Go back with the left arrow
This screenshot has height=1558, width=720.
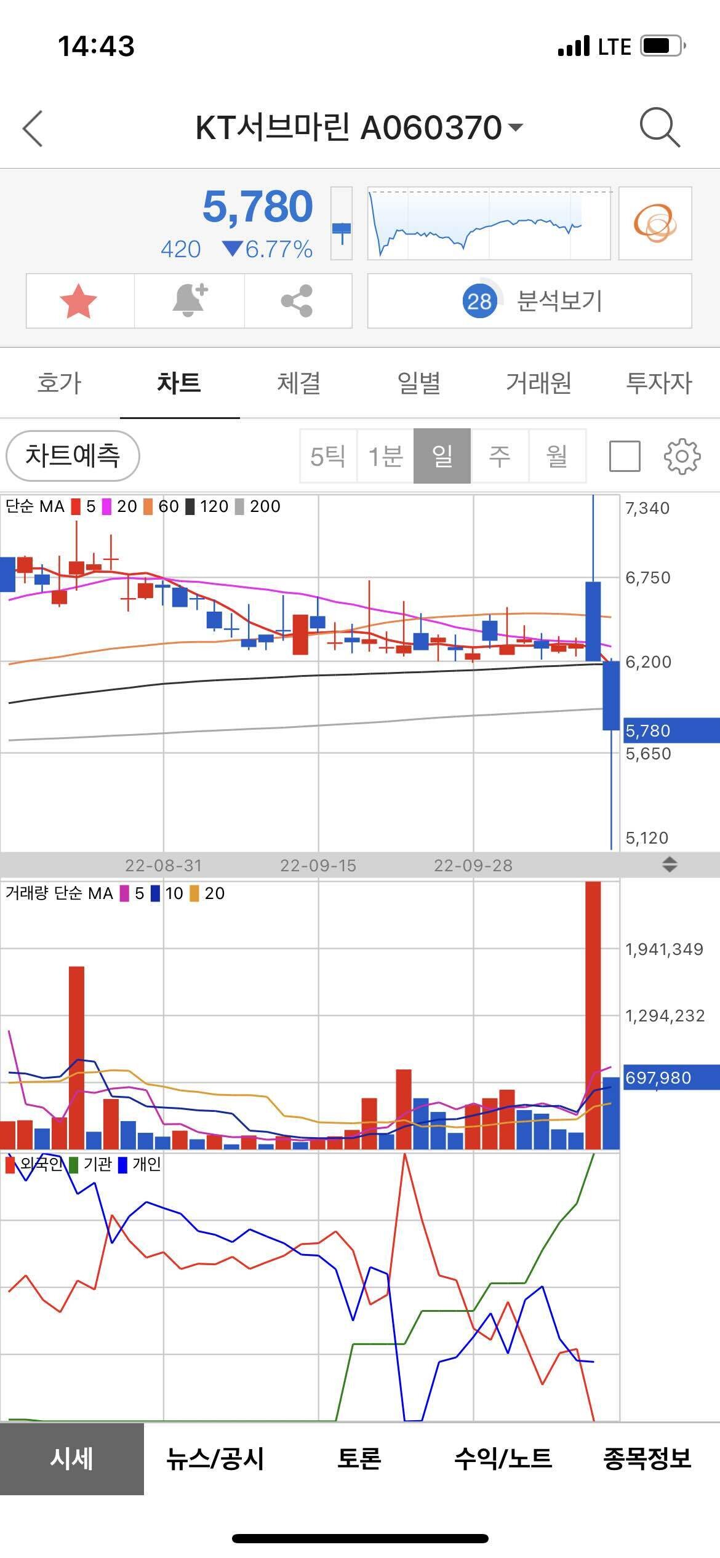[x=33, y=129]
